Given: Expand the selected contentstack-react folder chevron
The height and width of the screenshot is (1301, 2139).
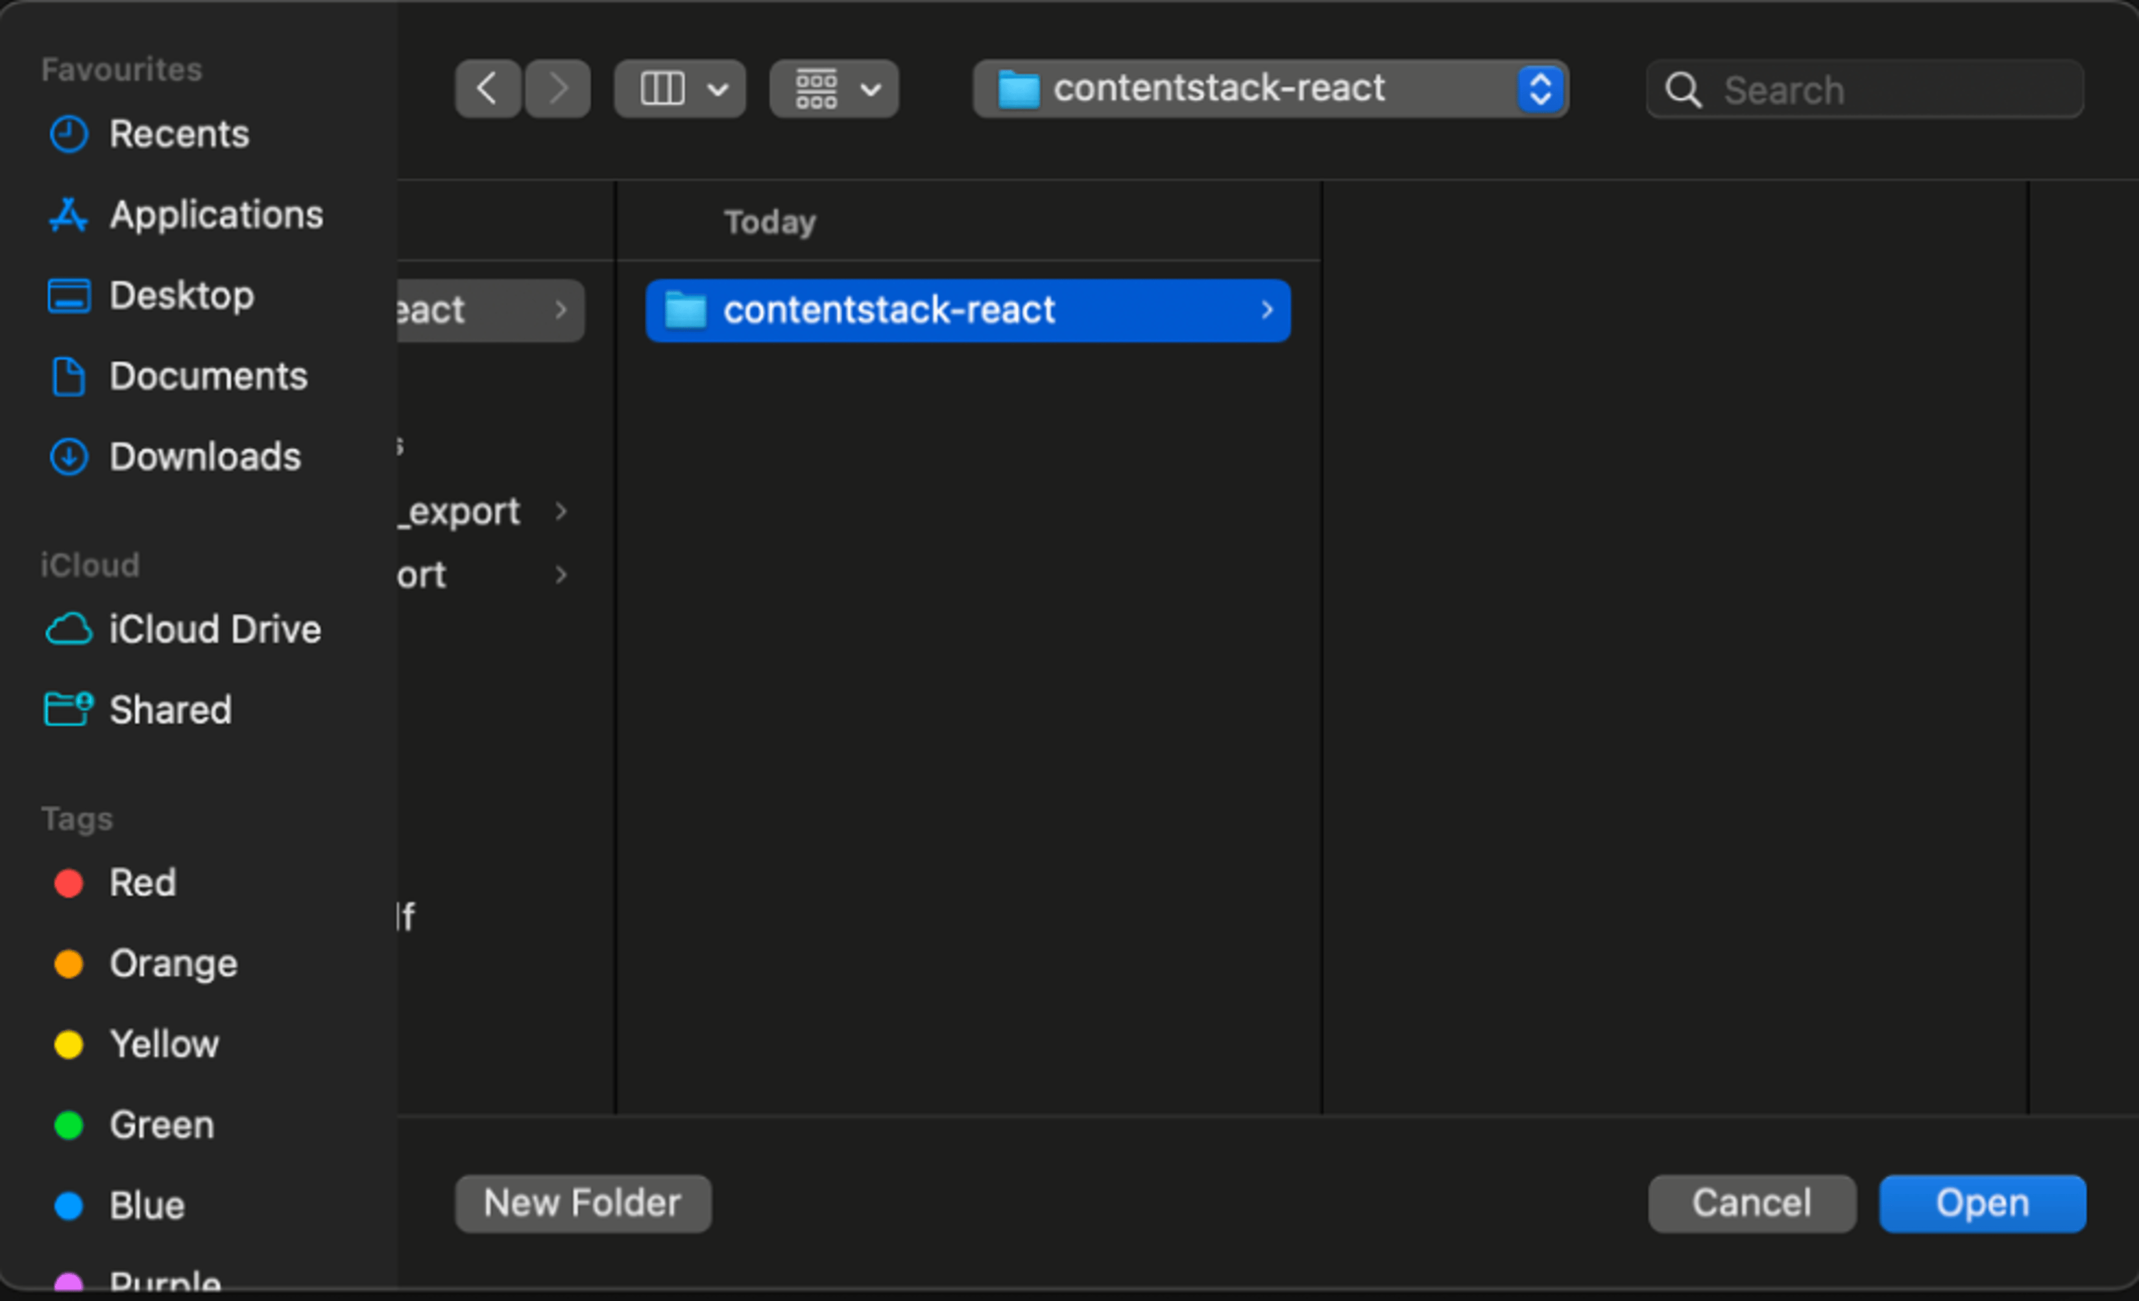Looking at the screenshot, I should click(x=1267, y=310).
